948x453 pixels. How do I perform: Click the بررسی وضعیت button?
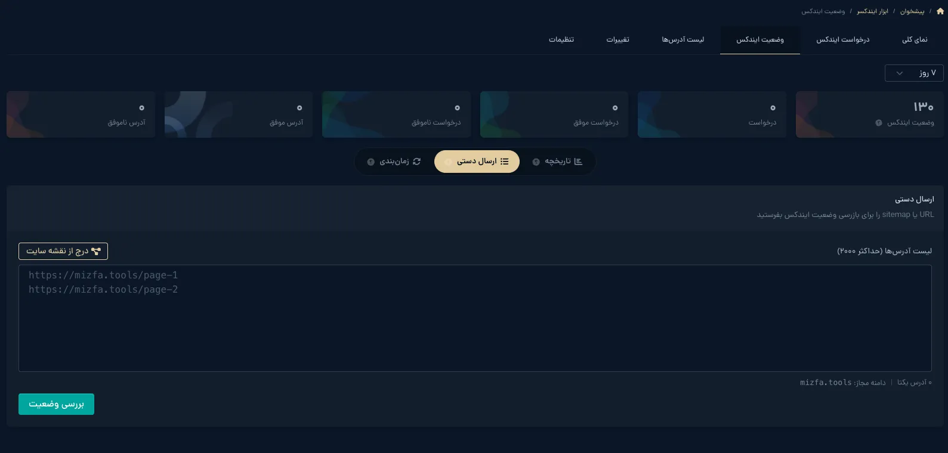click(x=56, y=404)
